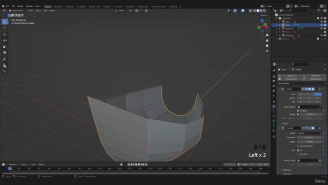
Task: Click the timeline play button
Action: click(139, 164)
